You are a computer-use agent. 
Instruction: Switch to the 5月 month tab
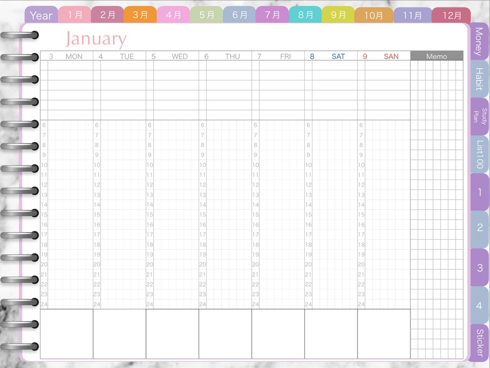pyautogui.click(x=207, y=15)
